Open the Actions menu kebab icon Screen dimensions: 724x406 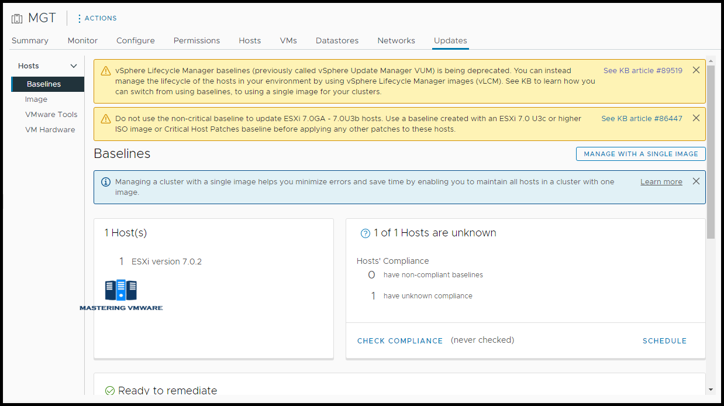pyautogui.click(x=80, y=19)
